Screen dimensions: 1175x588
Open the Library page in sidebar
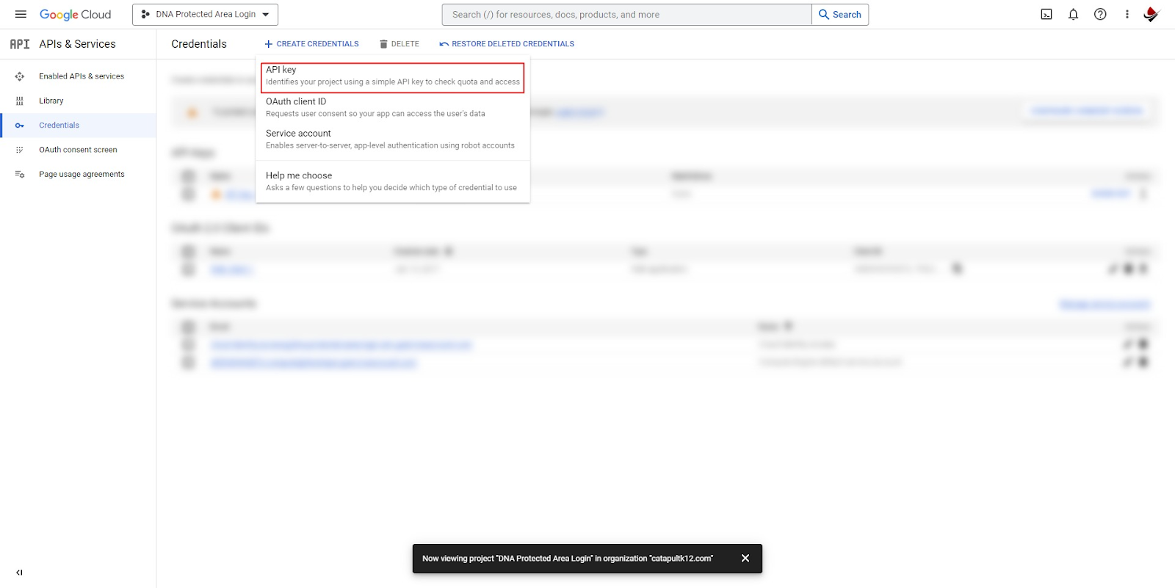click(x=51, y=101)
